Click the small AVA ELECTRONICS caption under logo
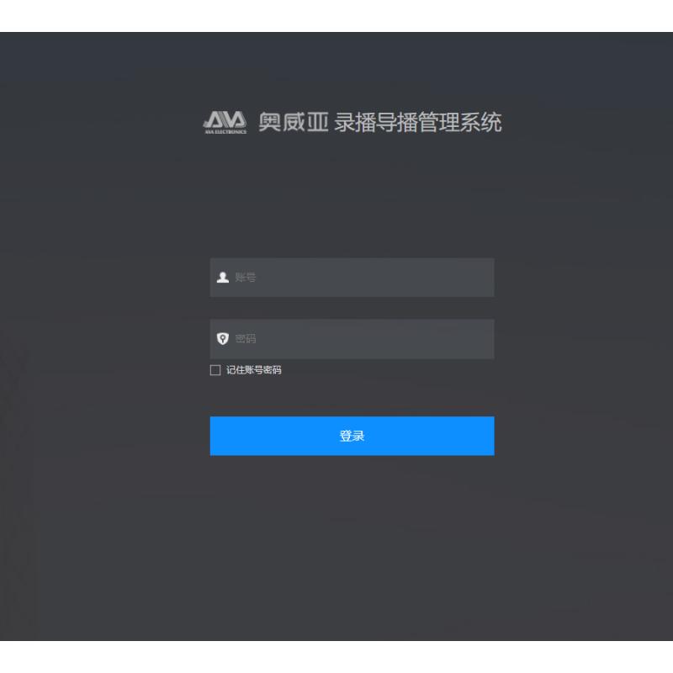This screenshot has height=673, width=673. pyautogui.click(x=225, y=132)
